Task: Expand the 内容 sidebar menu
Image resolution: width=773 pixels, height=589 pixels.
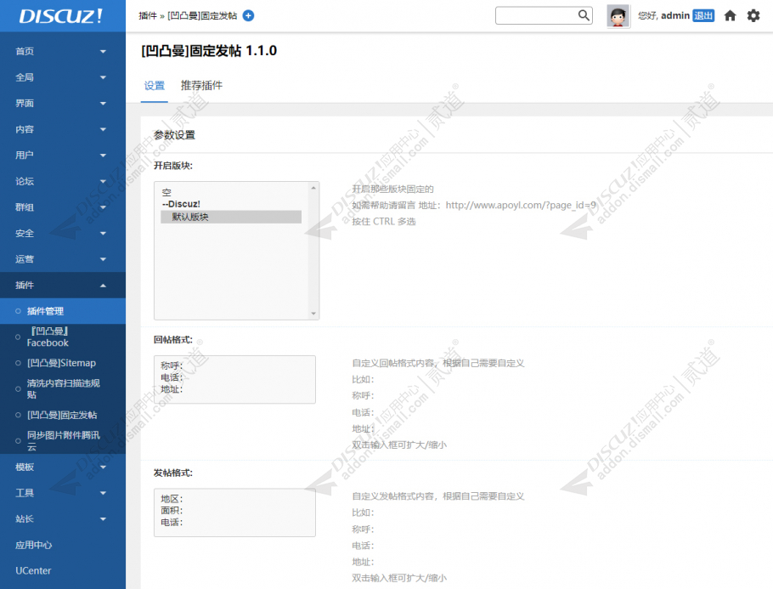Action: (63, 129)
